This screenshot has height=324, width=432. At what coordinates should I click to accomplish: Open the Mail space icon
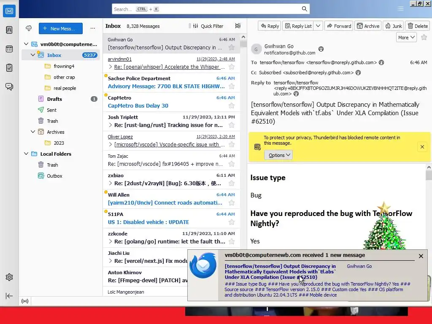tap(9, 11)
